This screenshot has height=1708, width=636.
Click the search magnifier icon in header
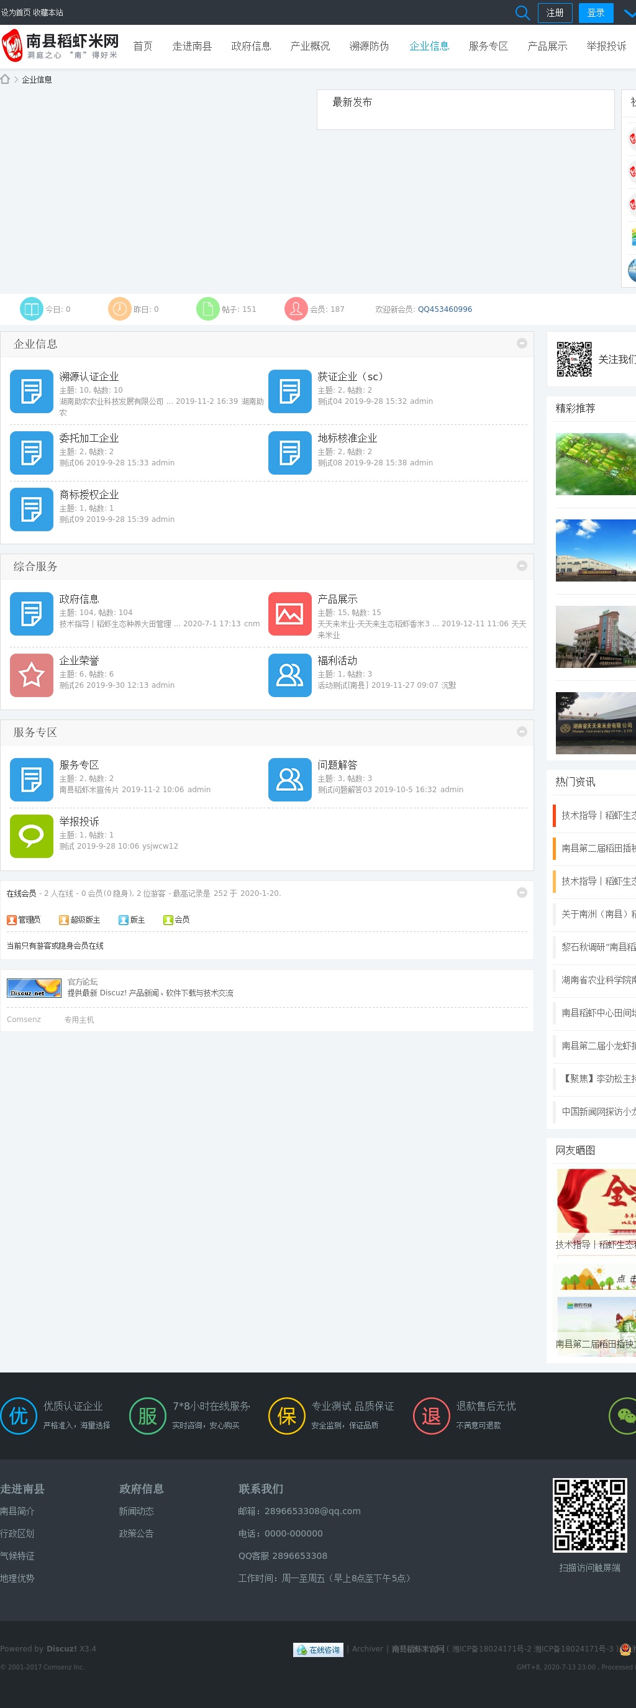point(522,12)
